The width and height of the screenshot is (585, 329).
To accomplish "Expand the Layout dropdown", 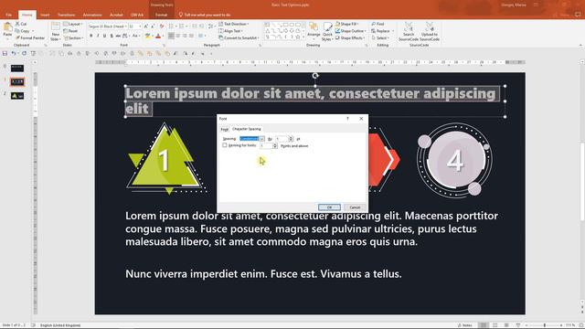I will point(73,24).
